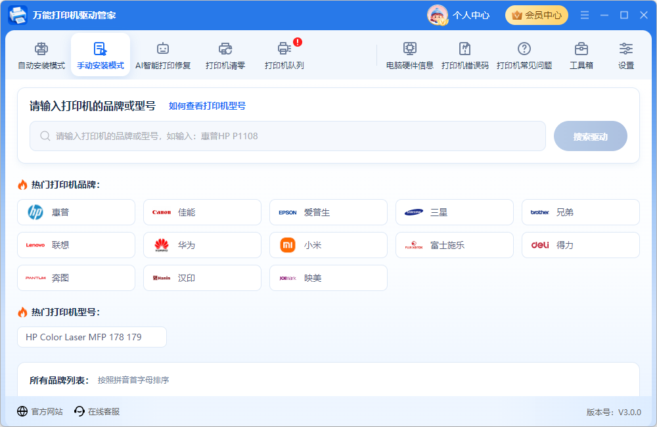Open the 工具箱 toolbox

pyautogui.click(x=581, y=55)
